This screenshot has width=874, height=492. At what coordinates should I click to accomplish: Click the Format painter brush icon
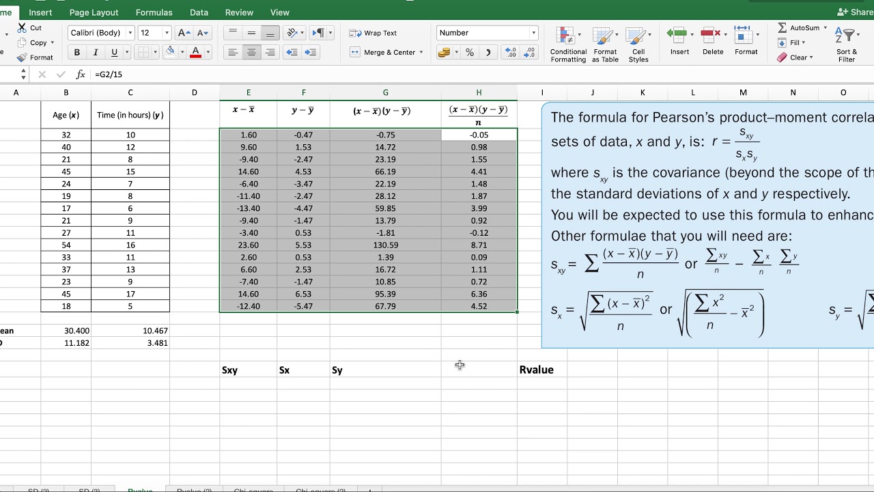[22, 57]
